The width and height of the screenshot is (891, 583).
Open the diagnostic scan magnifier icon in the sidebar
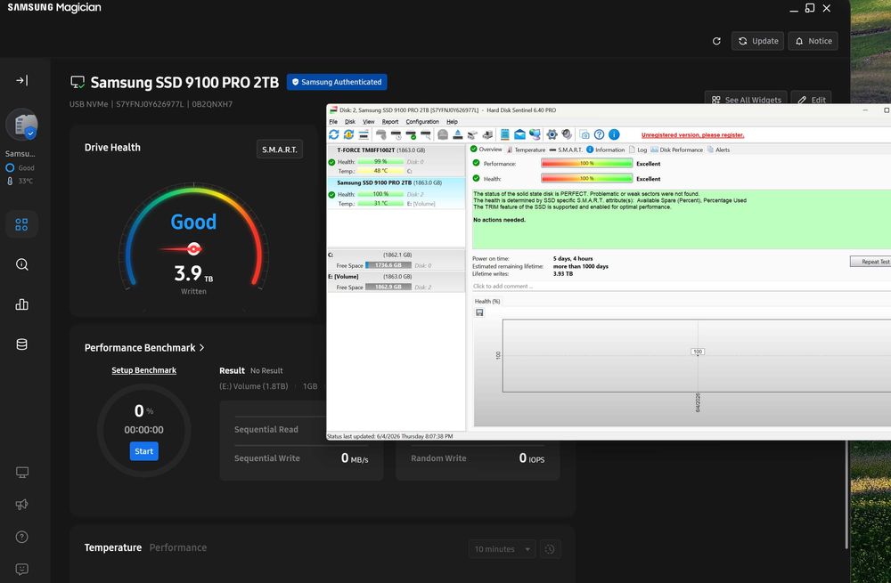pos(21,264)
